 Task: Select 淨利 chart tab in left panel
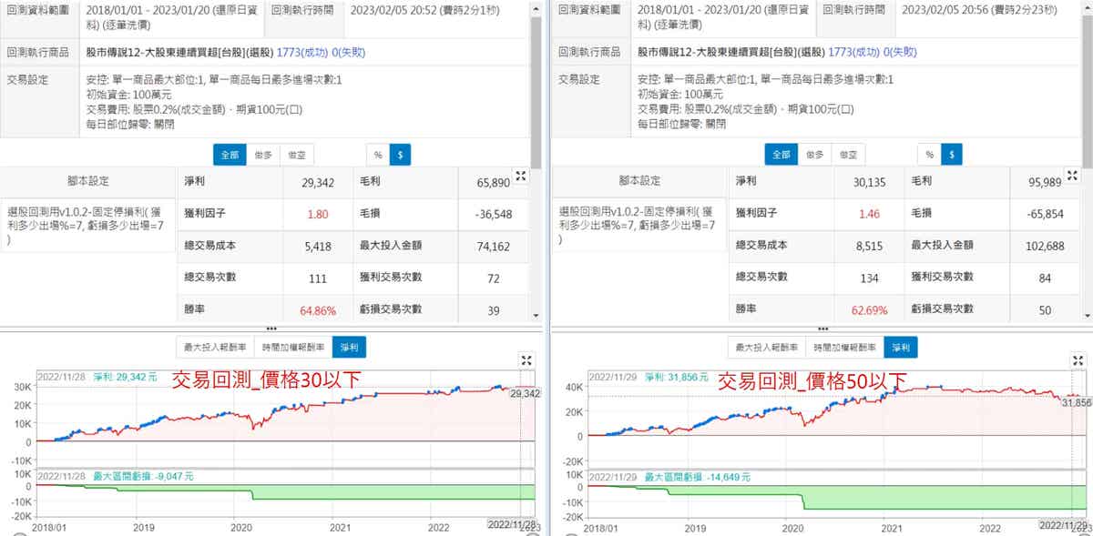pyautogui.click(x=350, y=347)
